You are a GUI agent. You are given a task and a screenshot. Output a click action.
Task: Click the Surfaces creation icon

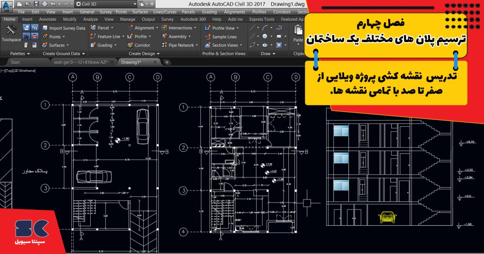point(45,45)
